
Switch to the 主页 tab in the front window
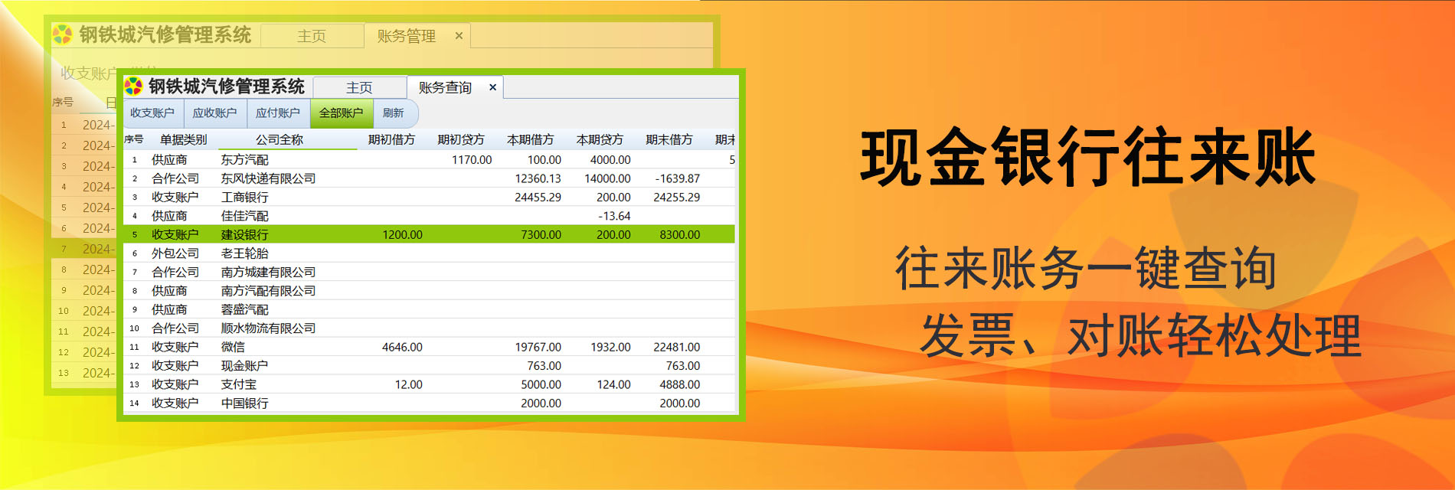click(359, 87)
